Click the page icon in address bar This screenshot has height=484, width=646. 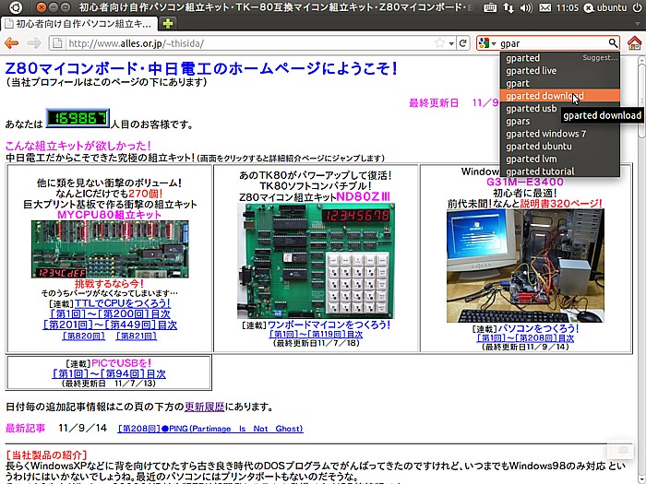tap(57, 43)
